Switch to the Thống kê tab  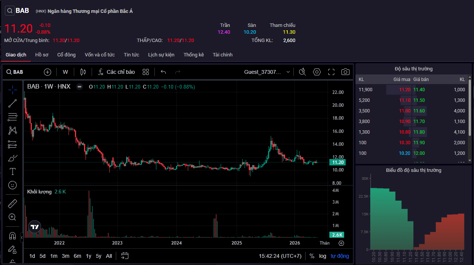194,55
